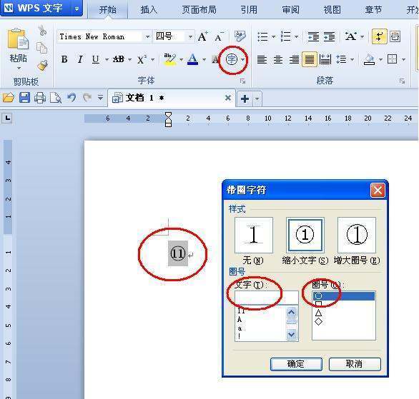419x399 pixels.
Task: Open WPS 文字 application menu arrow
Action: pos(77,9)
